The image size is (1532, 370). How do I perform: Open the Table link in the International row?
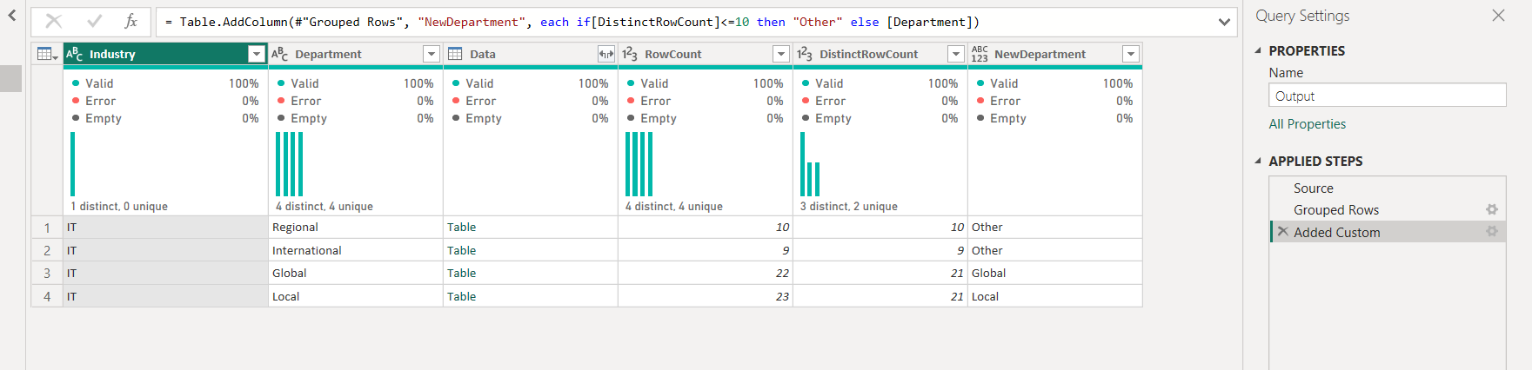pyautogui.click(x=461, y=250)
